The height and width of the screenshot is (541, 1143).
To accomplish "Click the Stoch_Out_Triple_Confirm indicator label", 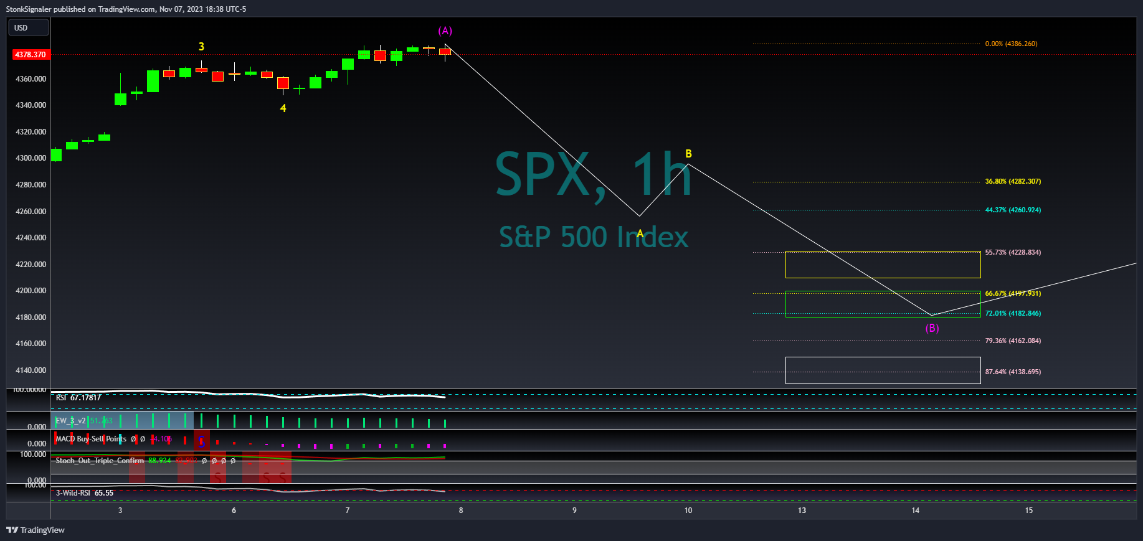I will click(x=100, y=461).
